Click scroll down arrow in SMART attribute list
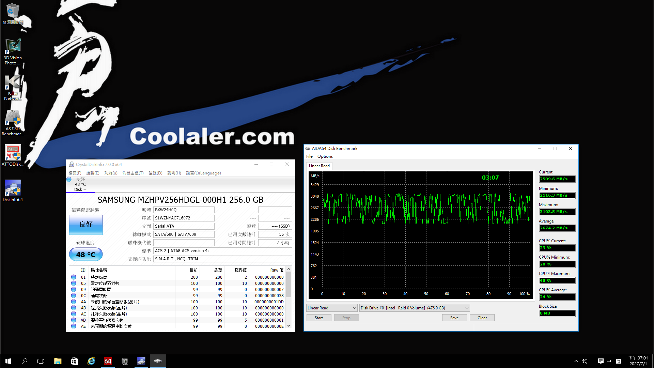The width and height of the screenshot is (654, 368). [x=289, y=326]
